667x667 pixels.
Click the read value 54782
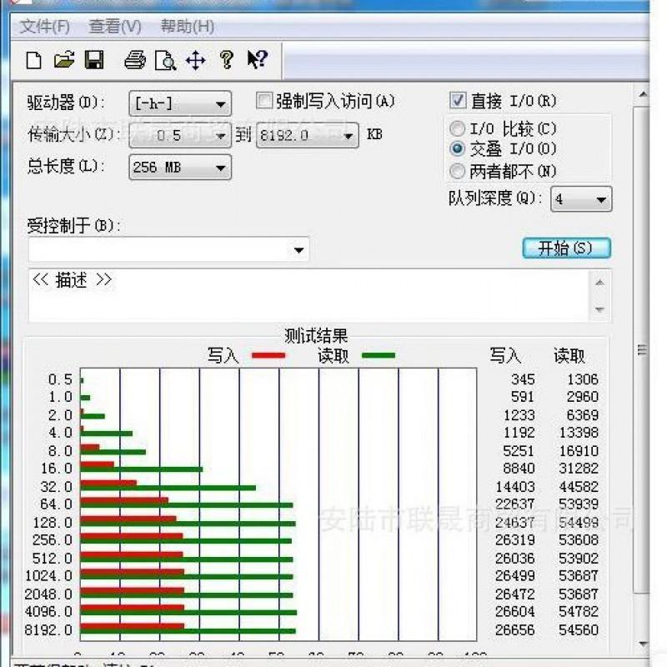click(579, 611)
